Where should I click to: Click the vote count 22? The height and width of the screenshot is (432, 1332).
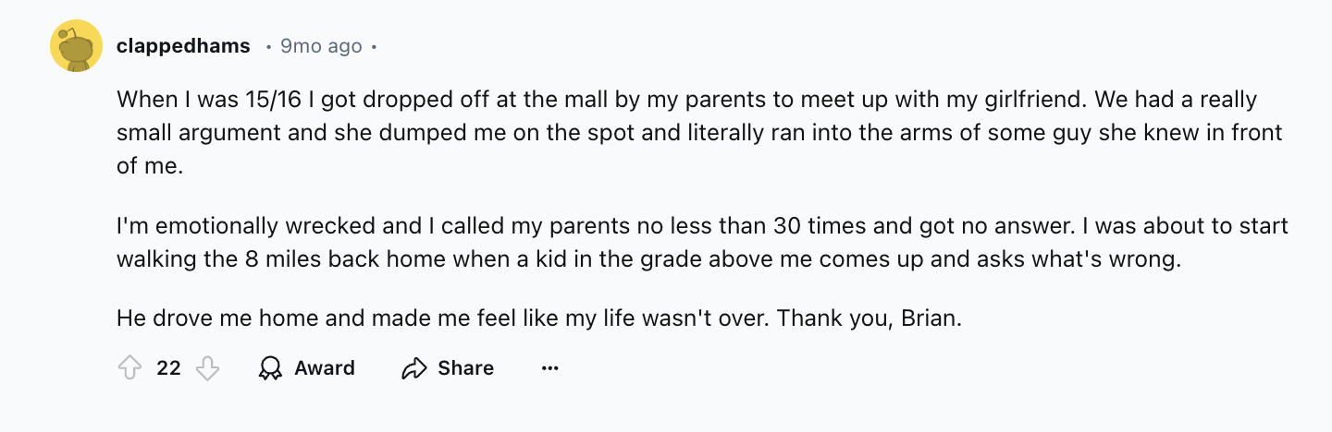(x=168, y=368)
